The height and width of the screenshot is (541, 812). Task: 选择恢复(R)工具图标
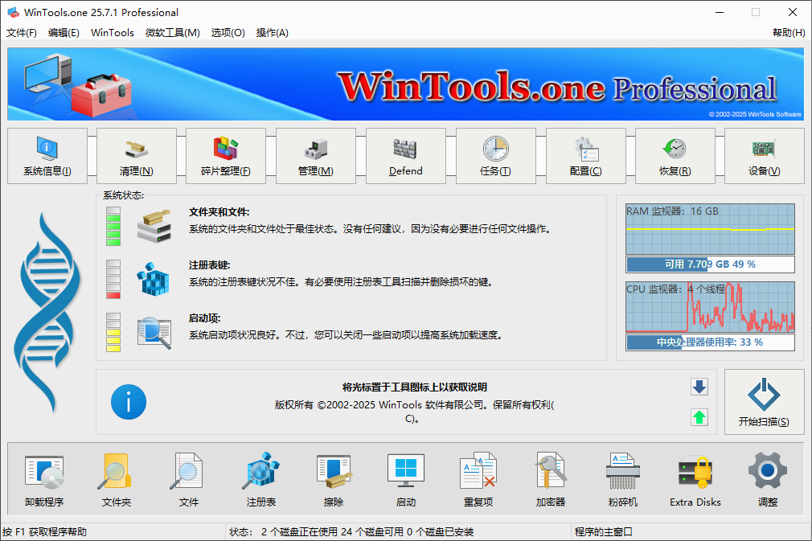click(675, 156)
